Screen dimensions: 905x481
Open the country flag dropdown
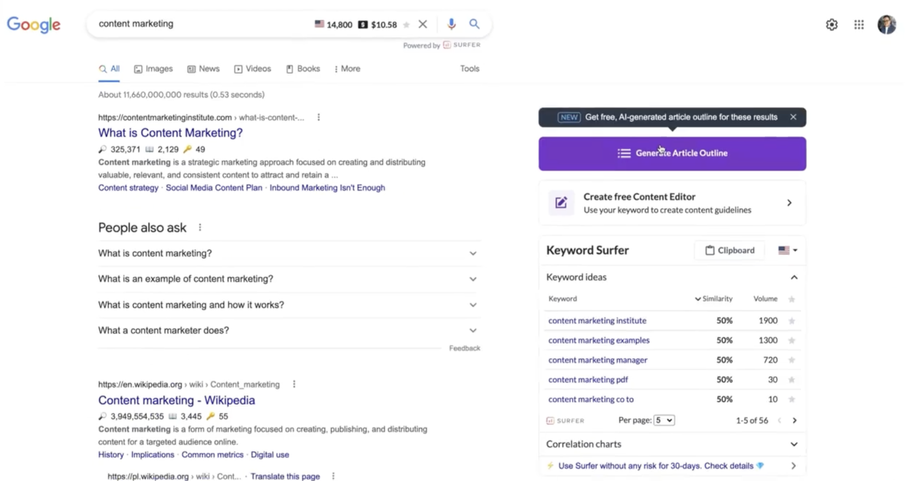[787, 250]
